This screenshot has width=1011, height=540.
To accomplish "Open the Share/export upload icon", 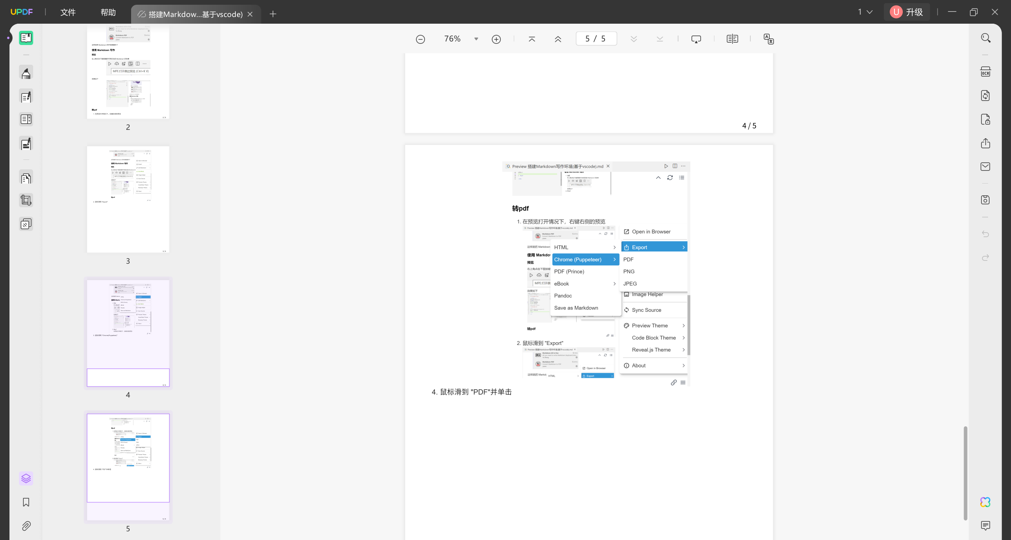I will point(985,143).
